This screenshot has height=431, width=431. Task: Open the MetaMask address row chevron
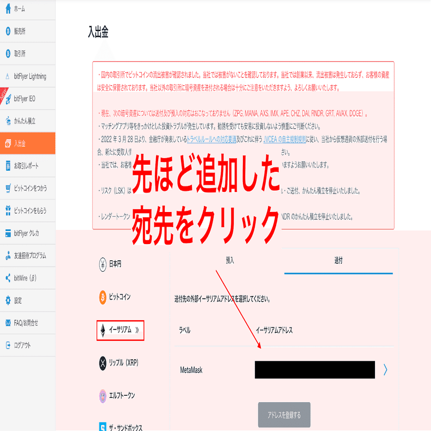click(x=385, y=370)
